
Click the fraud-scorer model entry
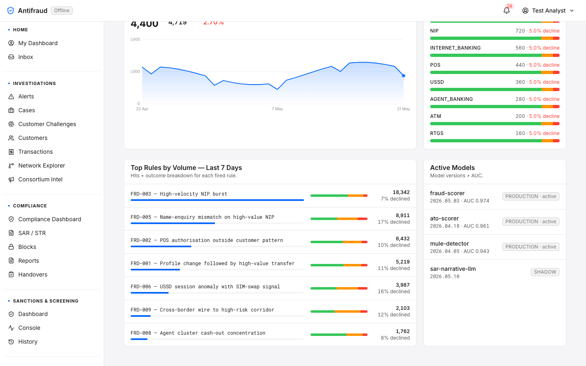coord(495,197)
